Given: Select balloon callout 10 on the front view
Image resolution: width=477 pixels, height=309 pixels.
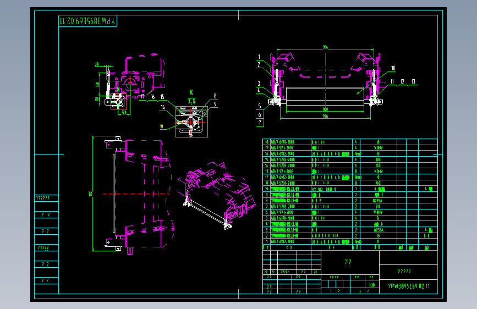Looking at the screenshot, I should (x=393, y=68).
